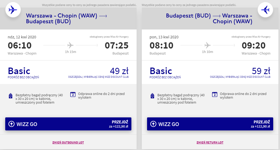
Task: Click the up-arrow icon on return WIZZ GO
Action: coord(153,124)
